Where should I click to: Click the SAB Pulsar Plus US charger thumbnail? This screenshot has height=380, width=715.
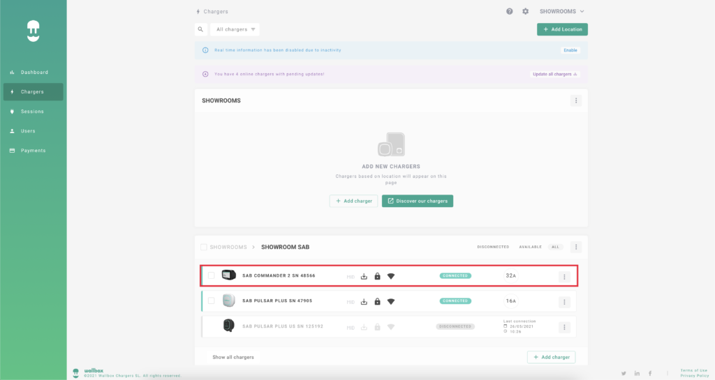click(x=229, y=326)
